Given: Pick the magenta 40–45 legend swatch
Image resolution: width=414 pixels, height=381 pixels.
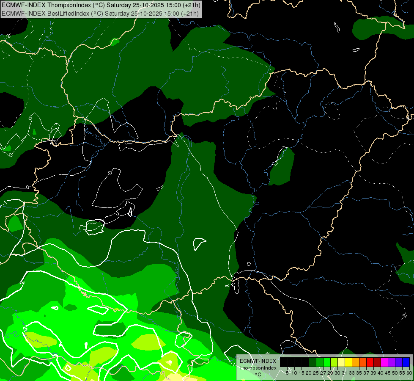Looking at the screenshot, I should (x=384, y=362).
